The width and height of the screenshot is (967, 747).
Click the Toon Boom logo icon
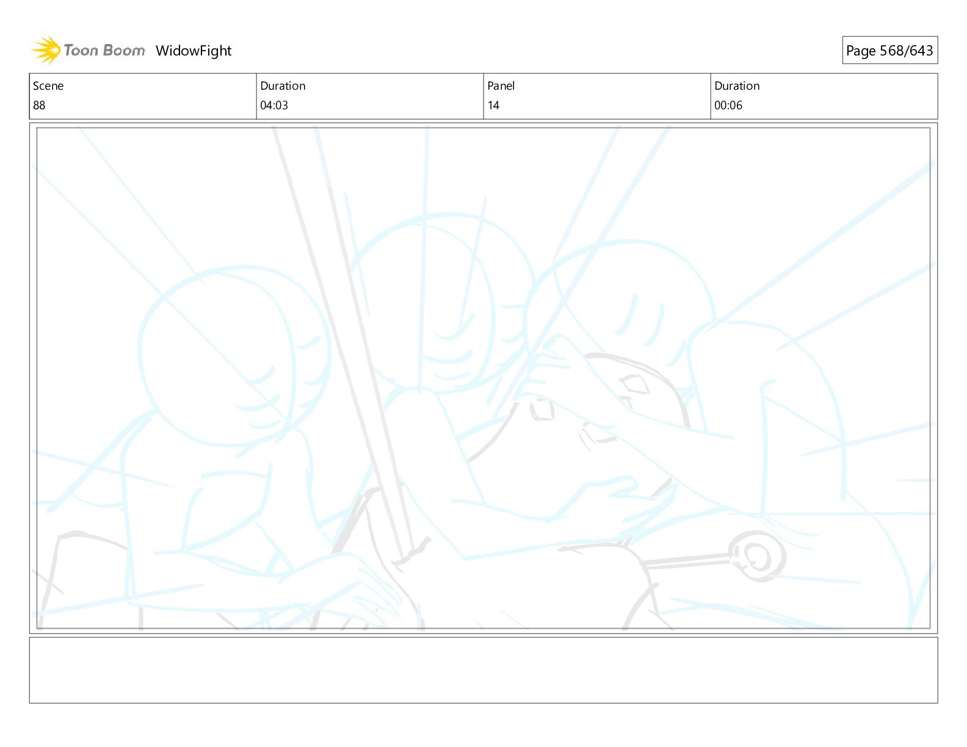(x=46, y=50)
